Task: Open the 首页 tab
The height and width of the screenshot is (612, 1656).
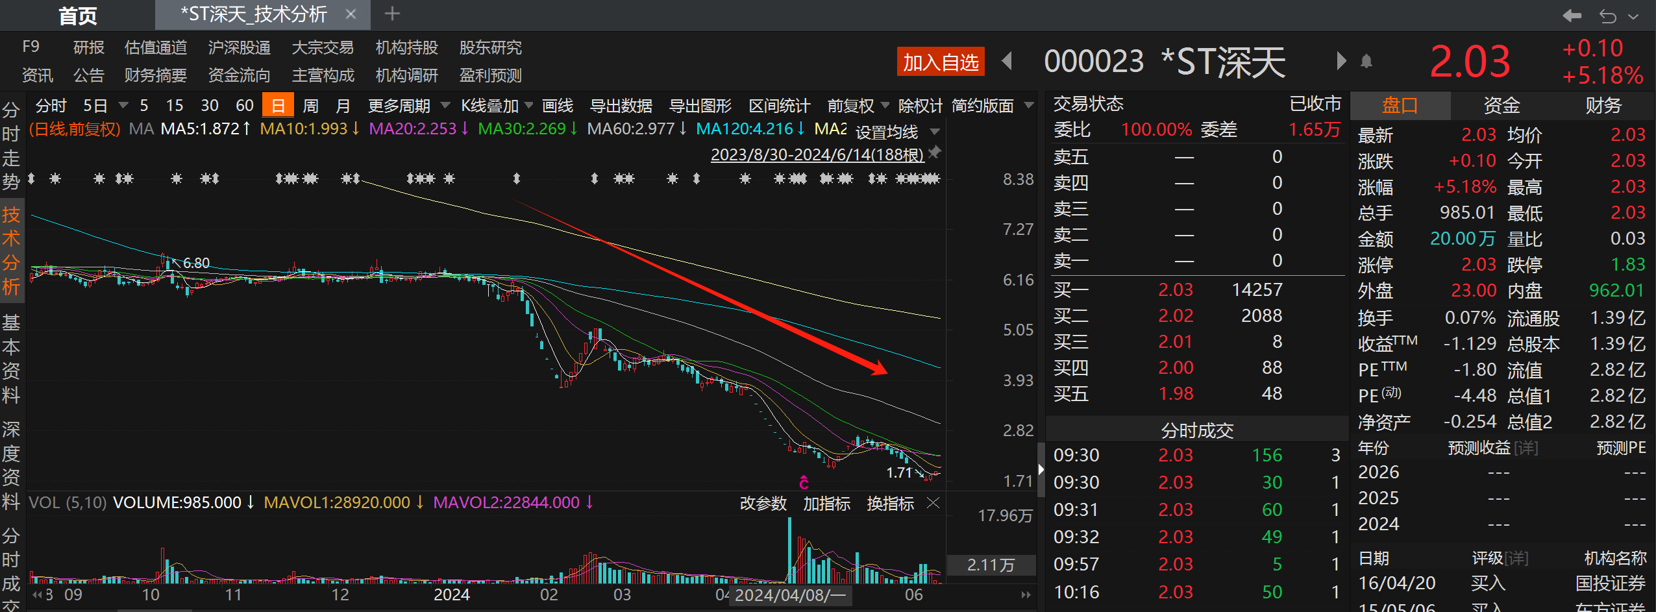Action: pyautogui.click(x=78, y=15)
